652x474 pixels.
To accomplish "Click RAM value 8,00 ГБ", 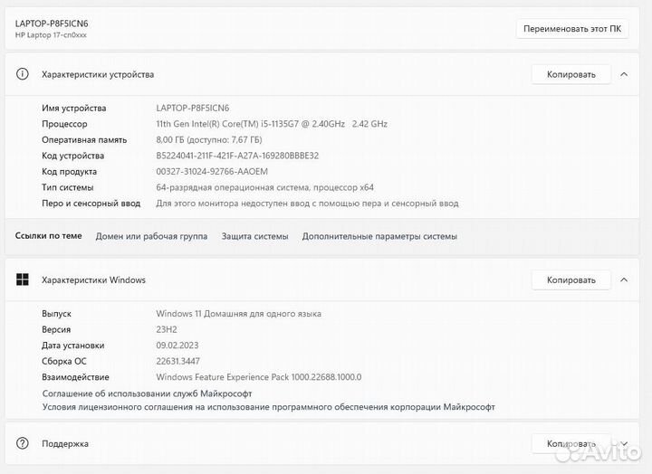I will point(209,139).
